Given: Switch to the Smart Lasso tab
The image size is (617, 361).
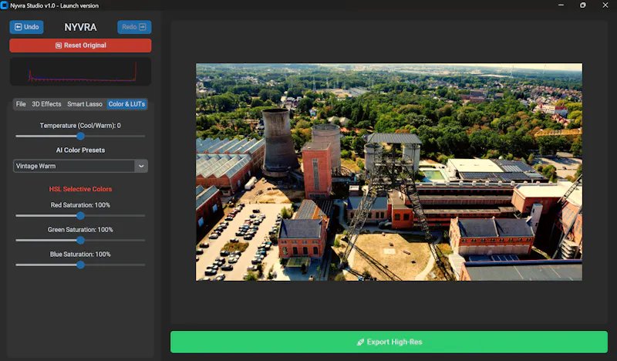Looking at the screenshot, I should tap(85, 104).
